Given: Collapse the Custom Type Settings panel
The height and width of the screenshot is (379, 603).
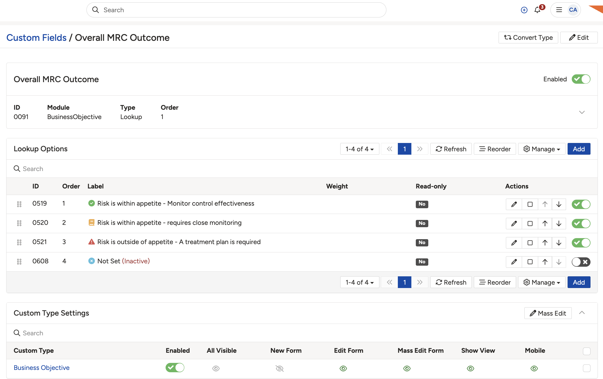Looking at the screenshot, I should click(582, 313).
